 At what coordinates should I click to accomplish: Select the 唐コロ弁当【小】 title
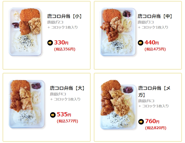click(x=64, y=16)
